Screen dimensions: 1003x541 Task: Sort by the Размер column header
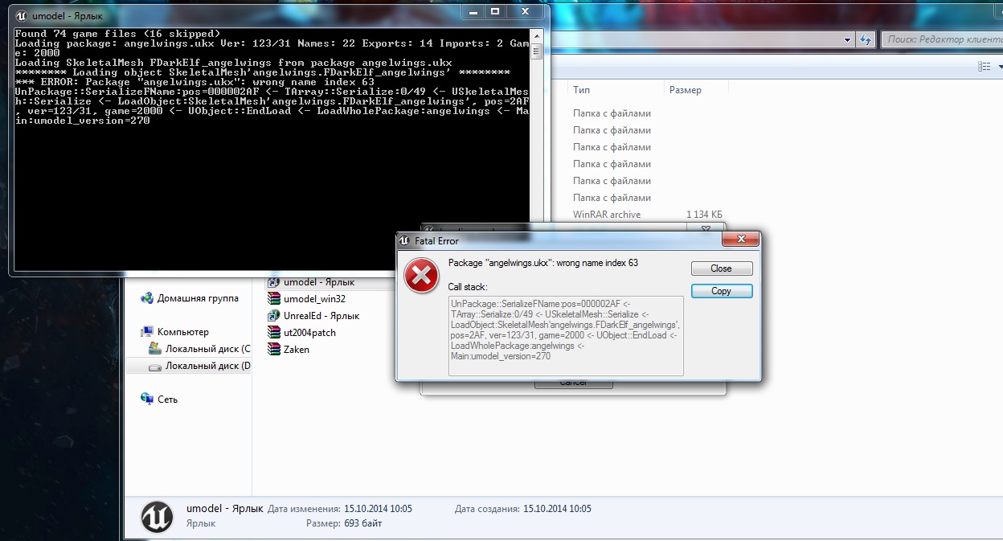[697, 91]
